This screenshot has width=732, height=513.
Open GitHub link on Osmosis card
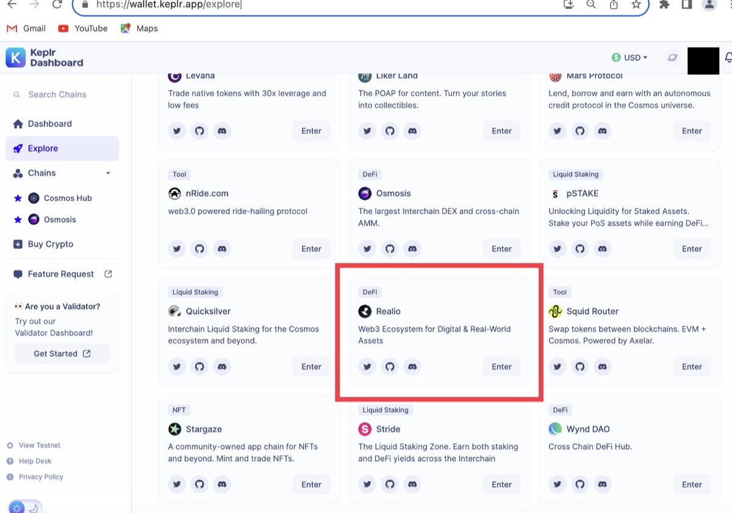(x=390, y=249)
